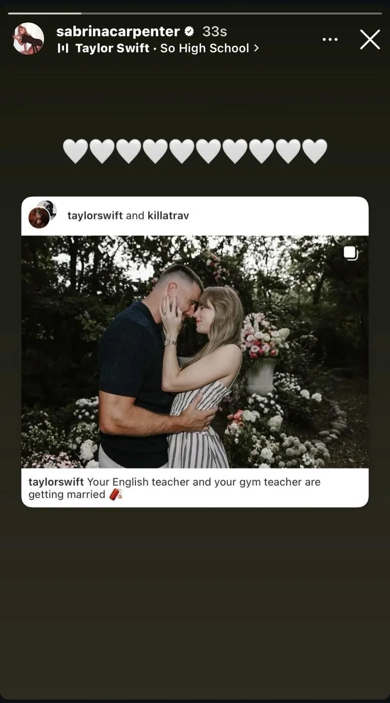Open killatrav account in post header
This screenshot has width=390, height=703.
coord(168,216)
